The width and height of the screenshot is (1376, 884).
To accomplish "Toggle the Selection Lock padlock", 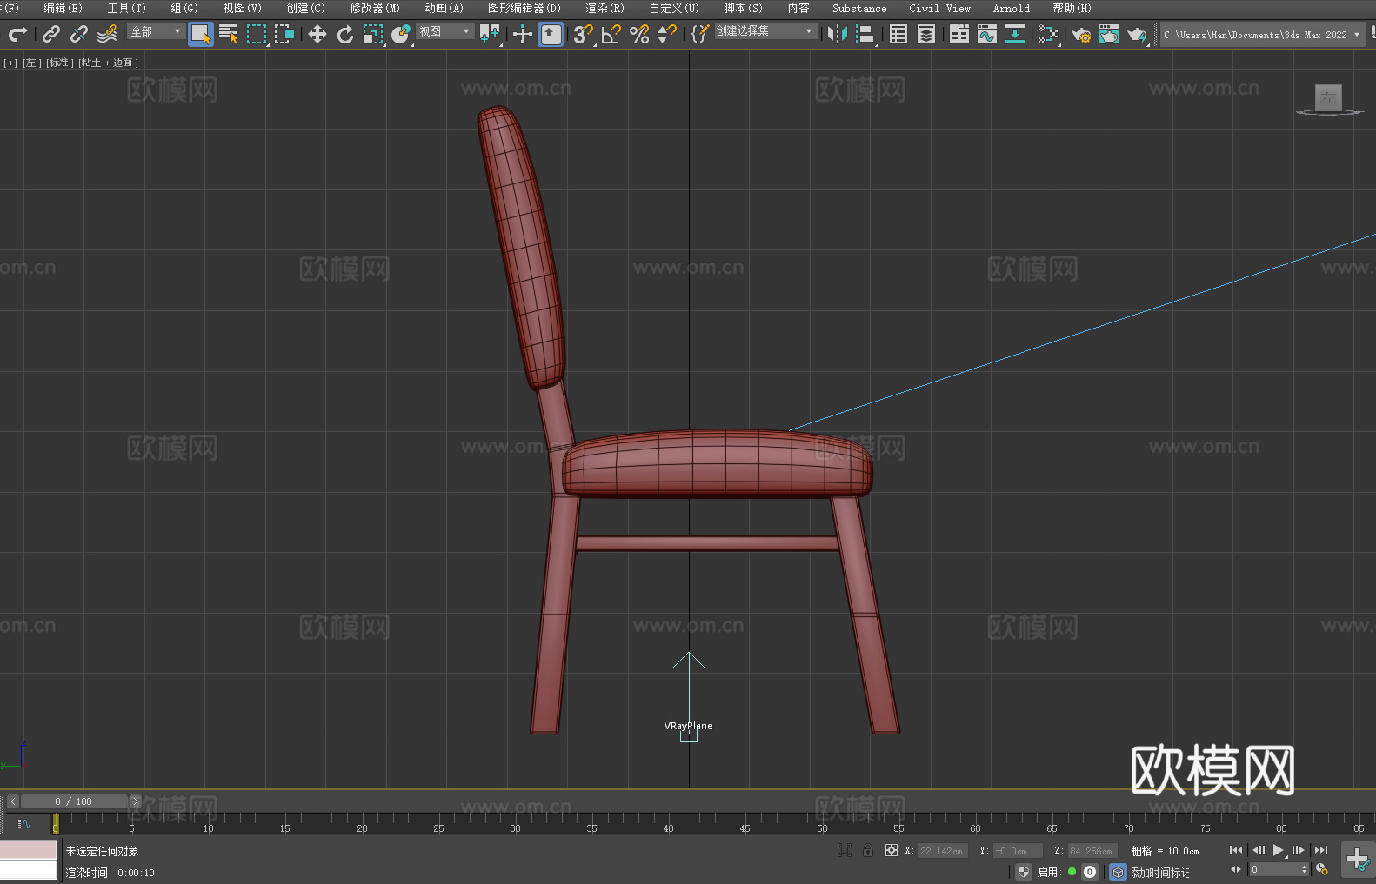I will (x=868, y=850).
